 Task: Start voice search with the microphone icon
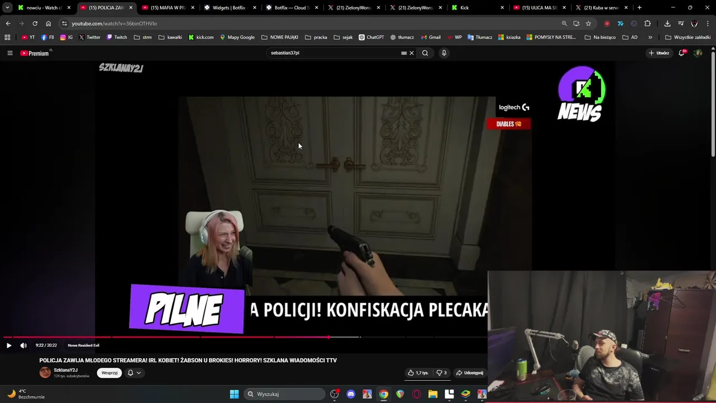[444, 53]
